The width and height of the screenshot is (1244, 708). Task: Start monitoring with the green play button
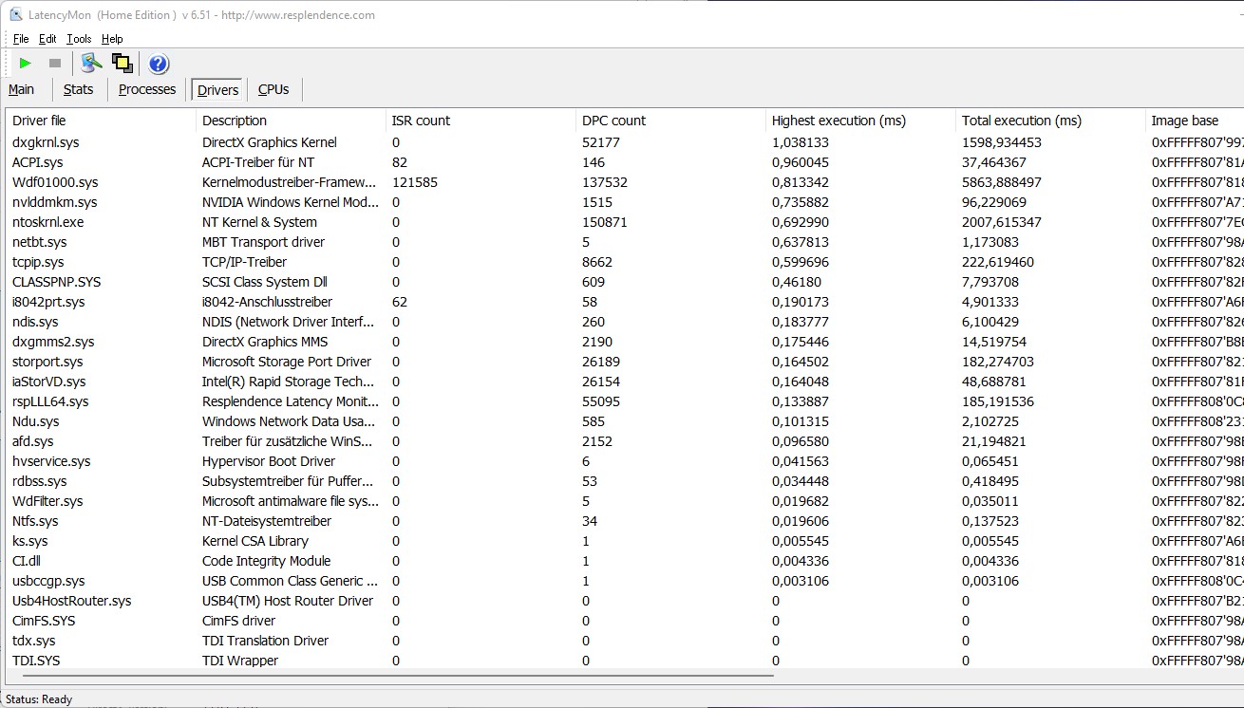pos(26,64)
